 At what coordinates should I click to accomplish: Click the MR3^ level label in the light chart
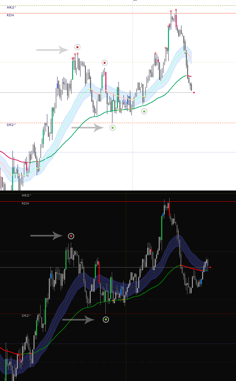click(11, 8)
